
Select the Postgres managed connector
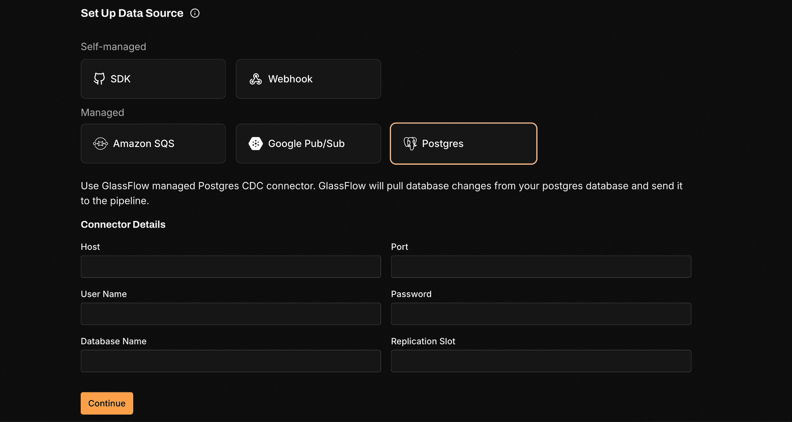463,144
